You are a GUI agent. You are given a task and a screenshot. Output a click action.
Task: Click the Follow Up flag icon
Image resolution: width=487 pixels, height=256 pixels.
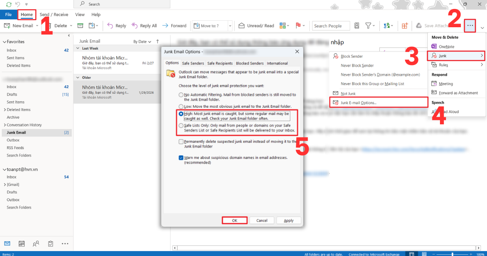coord(298,25)
